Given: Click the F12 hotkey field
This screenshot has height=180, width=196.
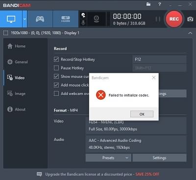Looking at the screenshot, I should (159, 59).
